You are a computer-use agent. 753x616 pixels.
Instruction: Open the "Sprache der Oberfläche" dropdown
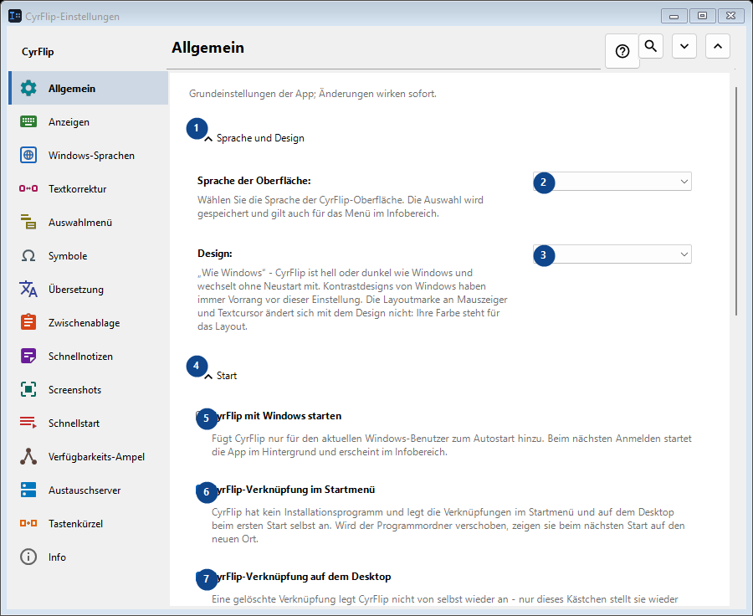(x=612, y=181)
